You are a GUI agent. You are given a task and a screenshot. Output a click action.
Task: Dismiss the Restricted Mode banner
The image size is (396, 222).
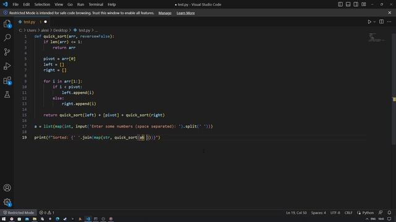(389, 13)
